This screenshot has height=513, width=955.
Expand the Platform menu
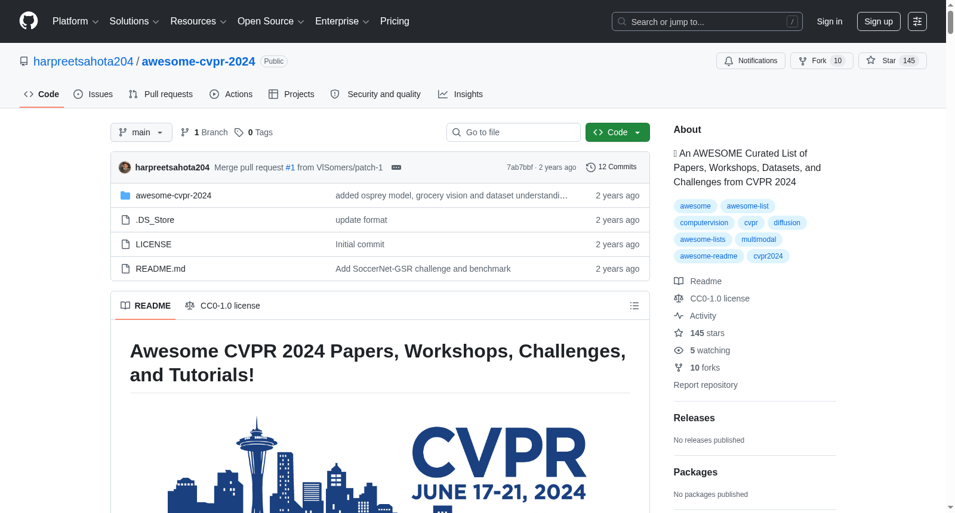(x=75, y=21)
